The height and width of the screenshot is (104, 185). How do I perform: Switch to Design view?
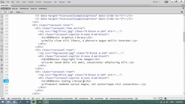coord(18,12)
